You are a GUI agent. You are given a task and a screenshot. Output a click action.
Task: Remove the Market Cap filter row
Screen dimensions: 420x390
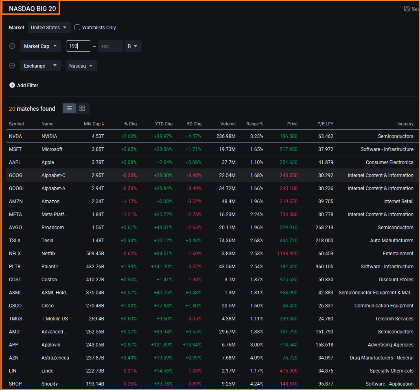[x=12, y=46]
